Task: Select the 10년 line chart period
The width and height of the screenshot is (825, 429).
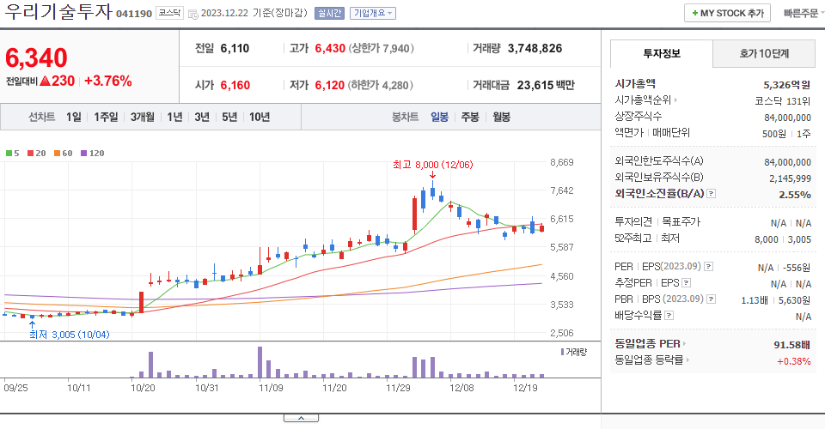Action: pyautogui.click(x=260, y=117)
